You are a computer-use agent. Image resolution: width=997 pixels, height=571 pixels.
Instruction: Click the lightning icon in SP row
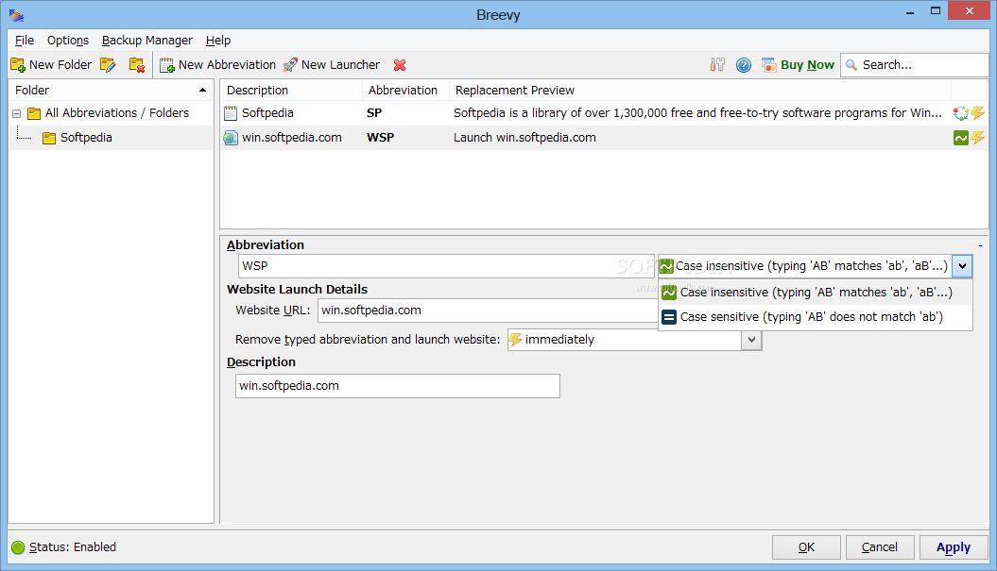pyautogui.click(x=977, y=113)
